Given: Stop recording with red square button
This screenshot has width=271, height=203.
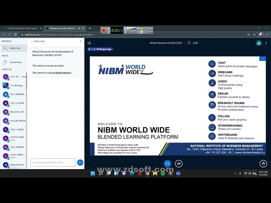Looking at the screenshot, I should pyautogui.click(x=103, y=30).
